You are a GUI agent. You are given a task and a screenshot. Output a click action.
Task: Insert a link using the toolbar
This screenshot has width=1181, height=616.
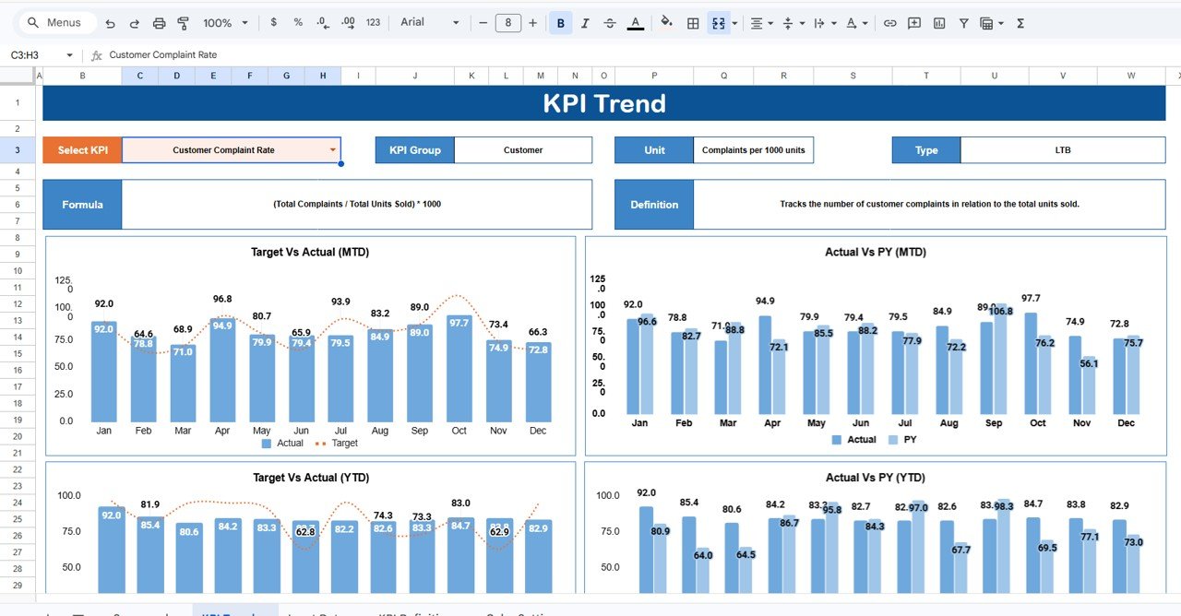890,22
